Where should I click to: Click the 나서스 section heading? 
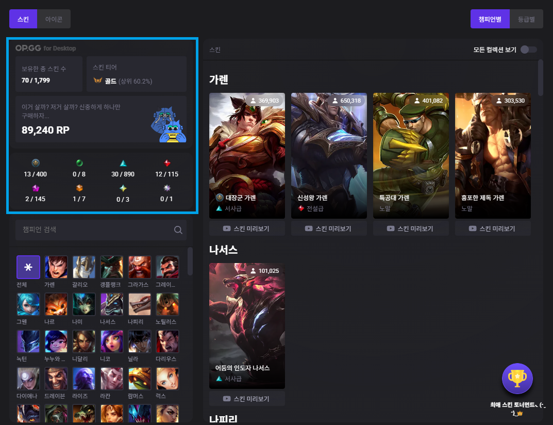tap(223, 250)
